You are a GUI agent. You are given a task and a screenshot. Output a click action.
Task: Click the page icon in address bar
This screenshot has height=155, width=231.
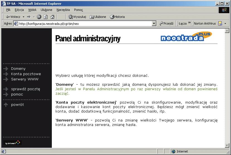16,23
